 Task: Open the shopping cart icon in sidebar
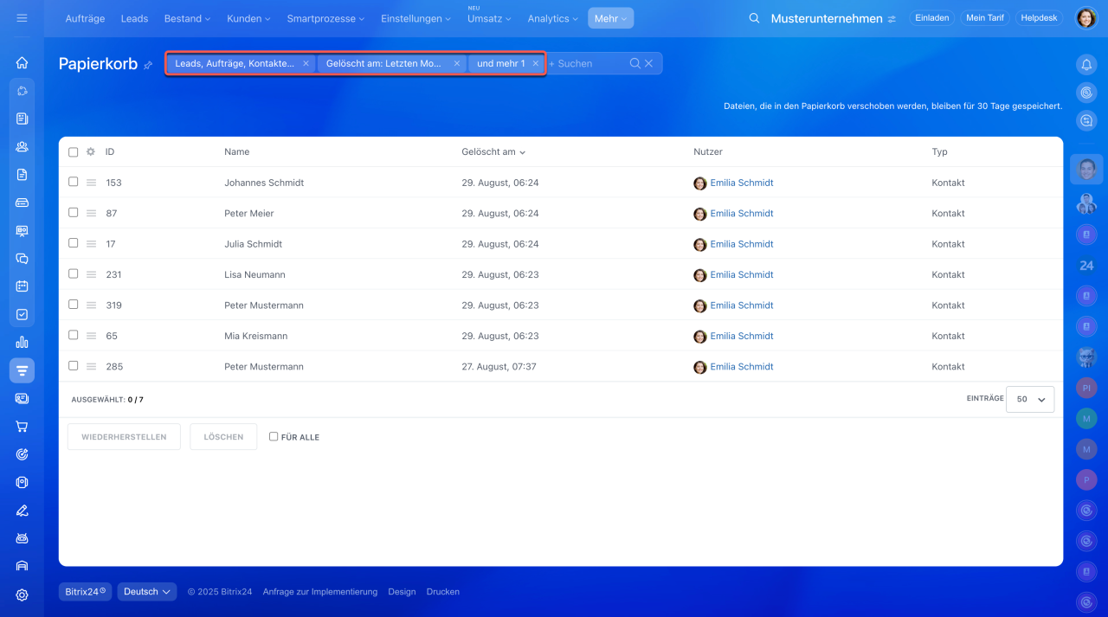tap(22, 427)
